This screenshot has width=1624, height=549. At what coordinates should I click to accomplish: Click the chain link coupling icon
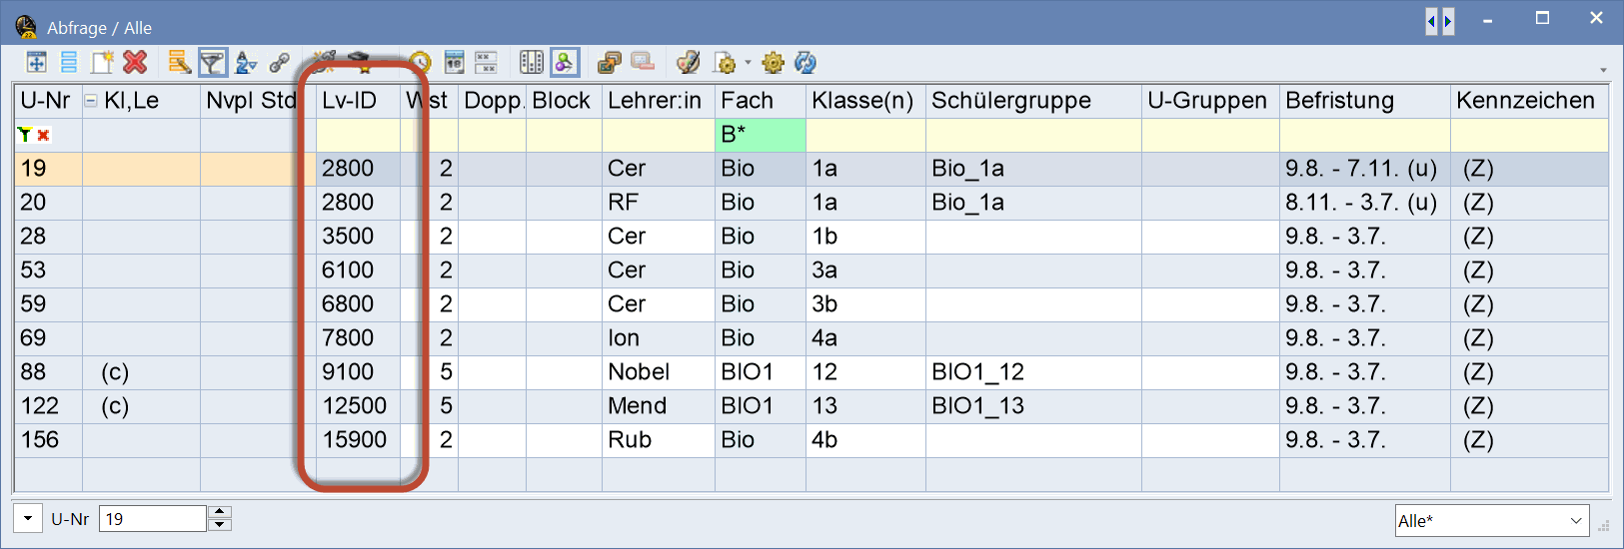280,63
